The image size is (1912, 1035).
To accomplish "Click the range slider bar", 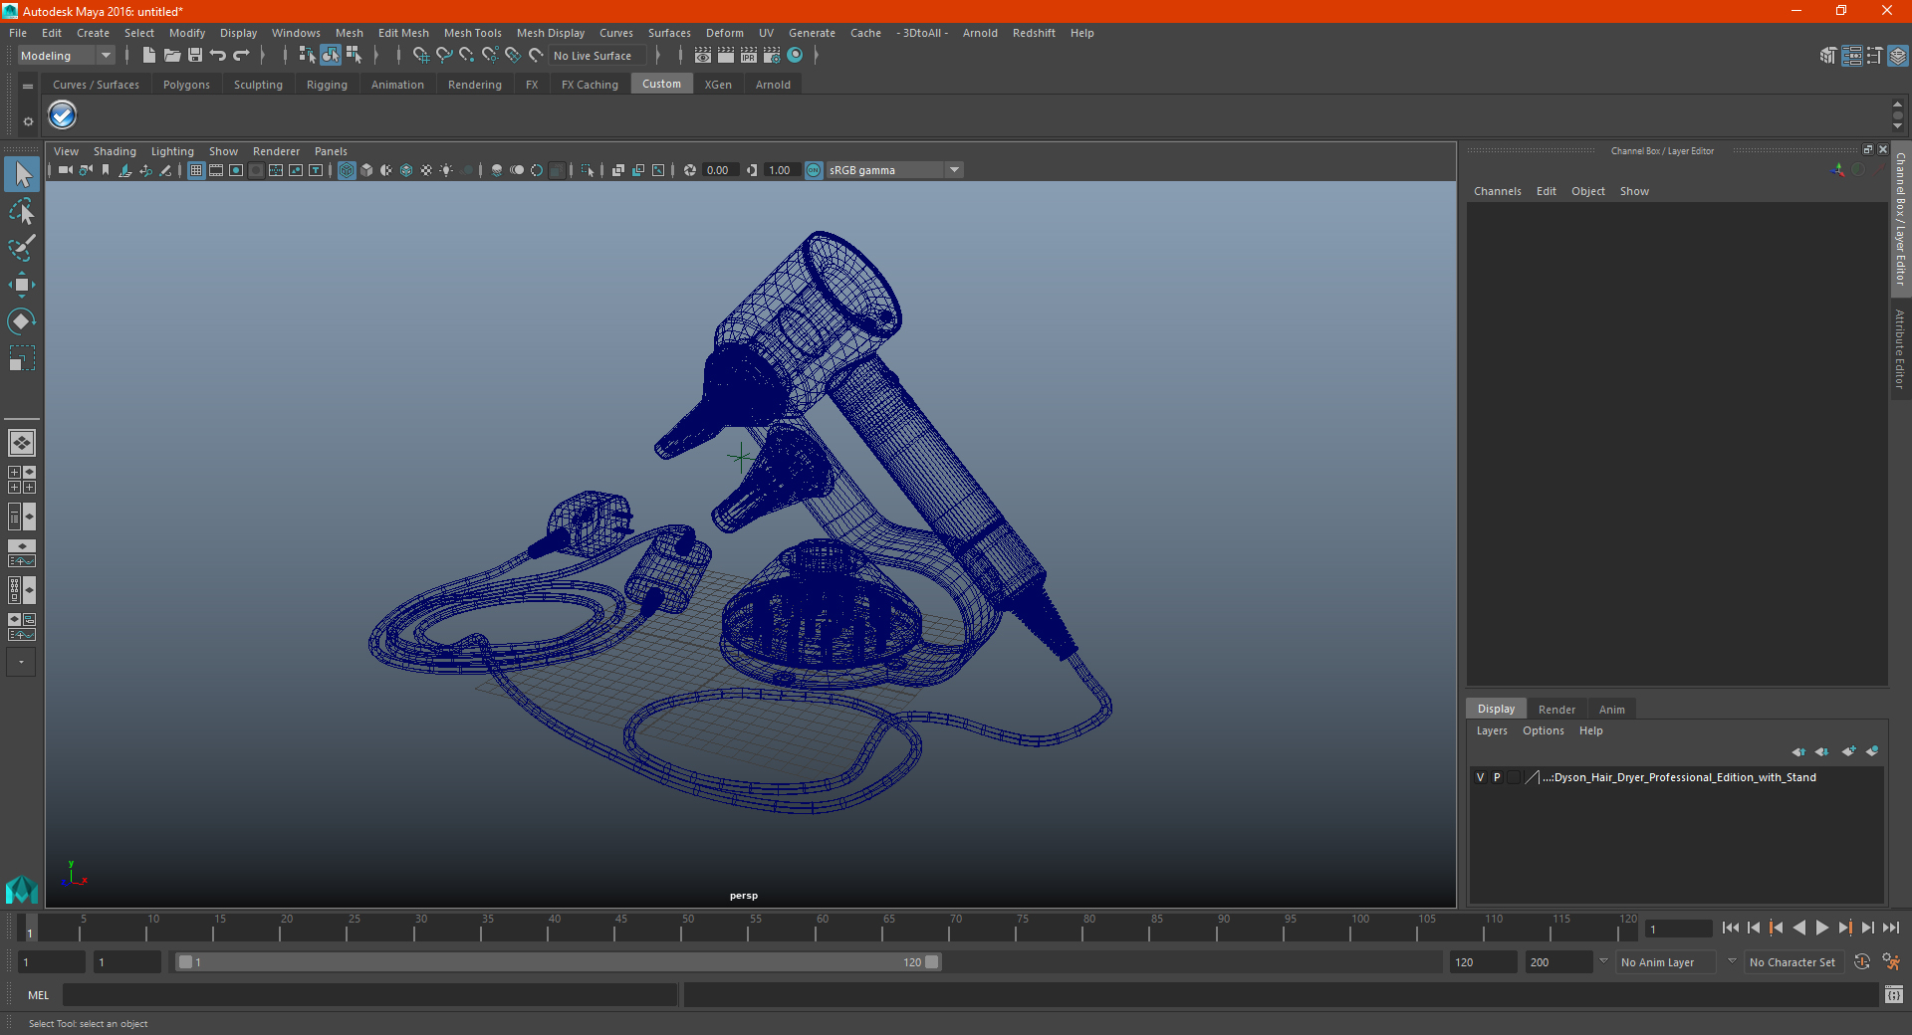I will 558,962.
